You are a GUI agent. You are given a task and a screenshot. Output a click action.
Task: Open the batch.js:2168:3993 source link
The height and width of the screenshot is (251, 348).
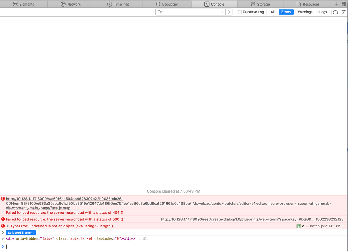(327, 226)
